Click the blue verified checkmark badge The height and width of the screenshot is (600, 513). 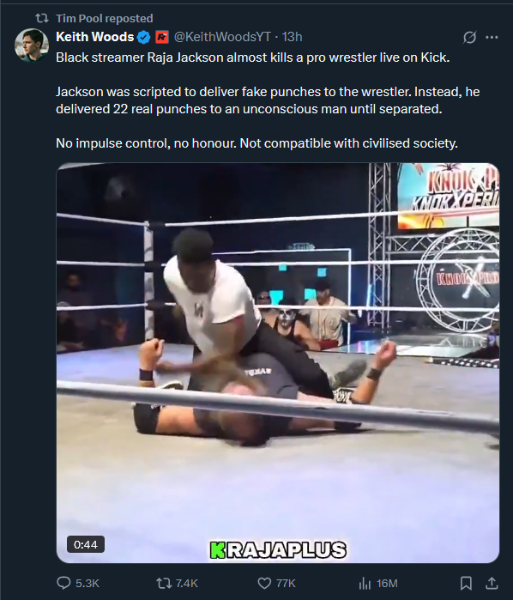pyautogui.click(x=144, y=37)
